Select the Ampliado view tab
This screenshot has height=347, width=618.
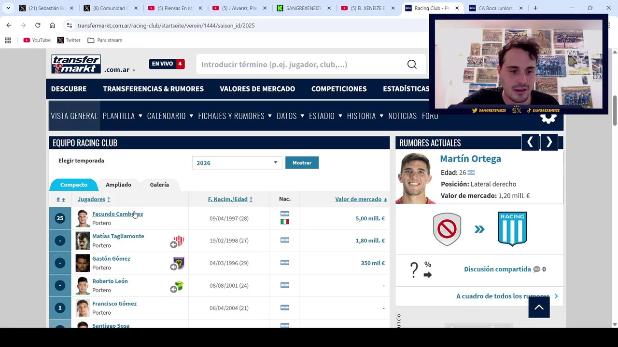pos(118,185)
